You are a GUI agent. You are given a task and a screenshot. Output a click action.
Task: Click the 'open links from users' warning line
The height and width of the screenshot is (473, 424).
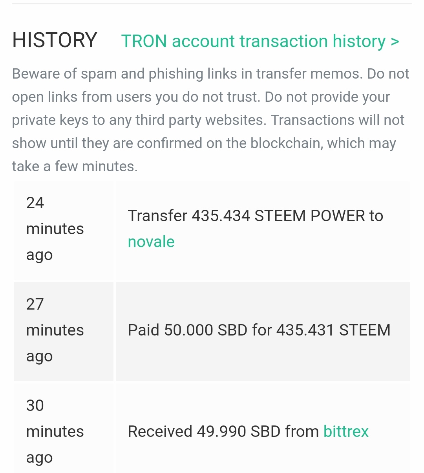[201, 97]
